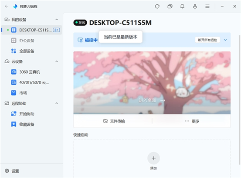This screenshot has width=241, height=178.
Task: Go back with the arrow icon
Action: (x=7, y=6)
